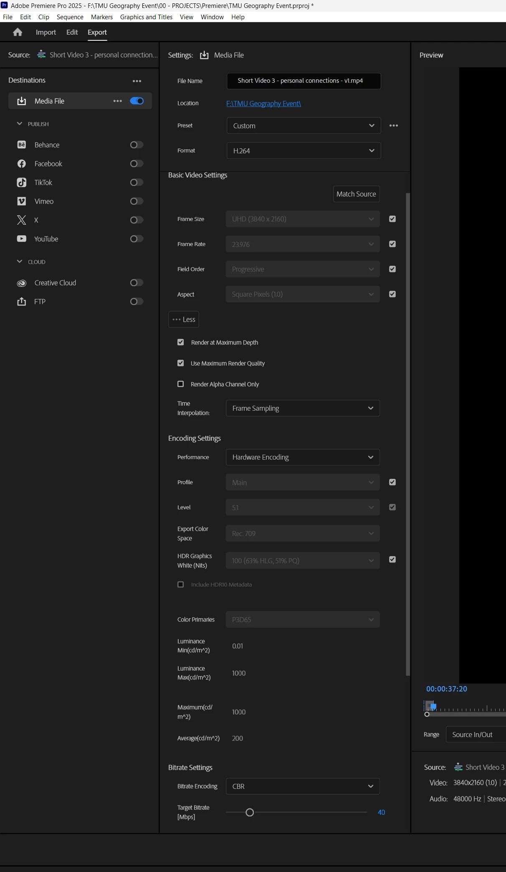
Task: Click sequence icon in preview Source summary
Action: tap(458, 767)
